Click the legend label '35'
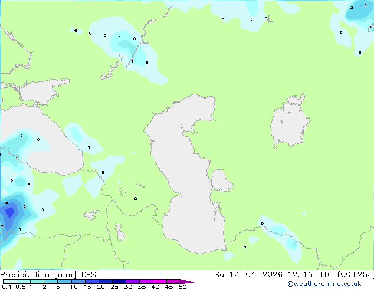Screen dimensions: 374x289 [142, 287]
